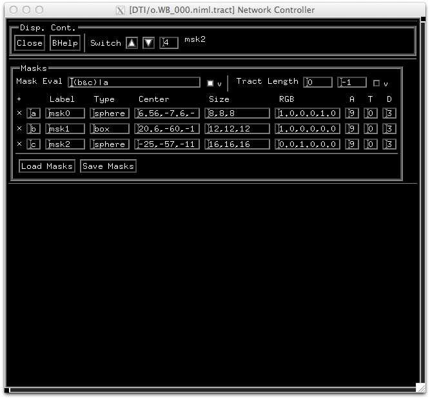Click Save Masks button
Screen dimensions: 430x399
point(108,166)
